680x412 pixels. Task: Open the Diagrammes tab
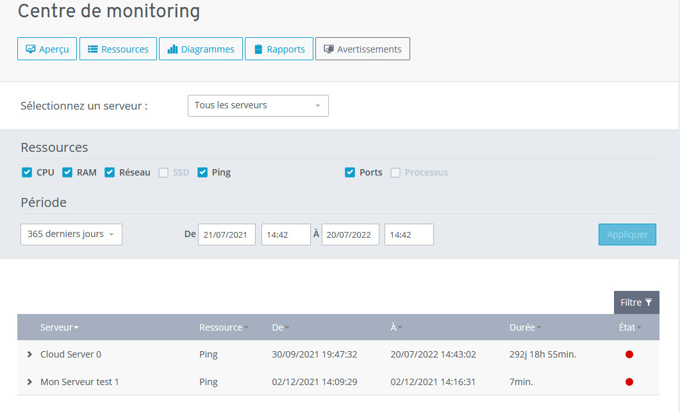coord(201,49)
